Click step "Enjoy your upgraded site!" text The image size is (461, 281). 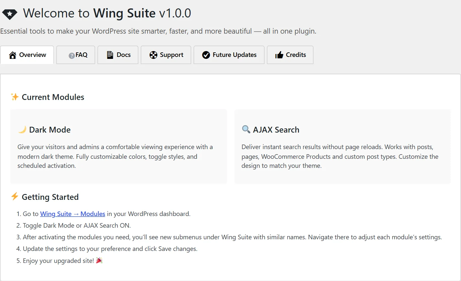click(58, 261)
